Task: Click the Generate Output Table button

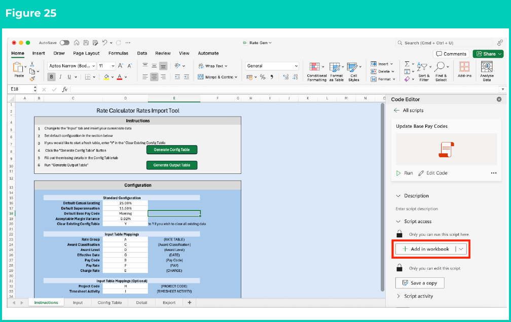Action: click(x=172, y=165)
